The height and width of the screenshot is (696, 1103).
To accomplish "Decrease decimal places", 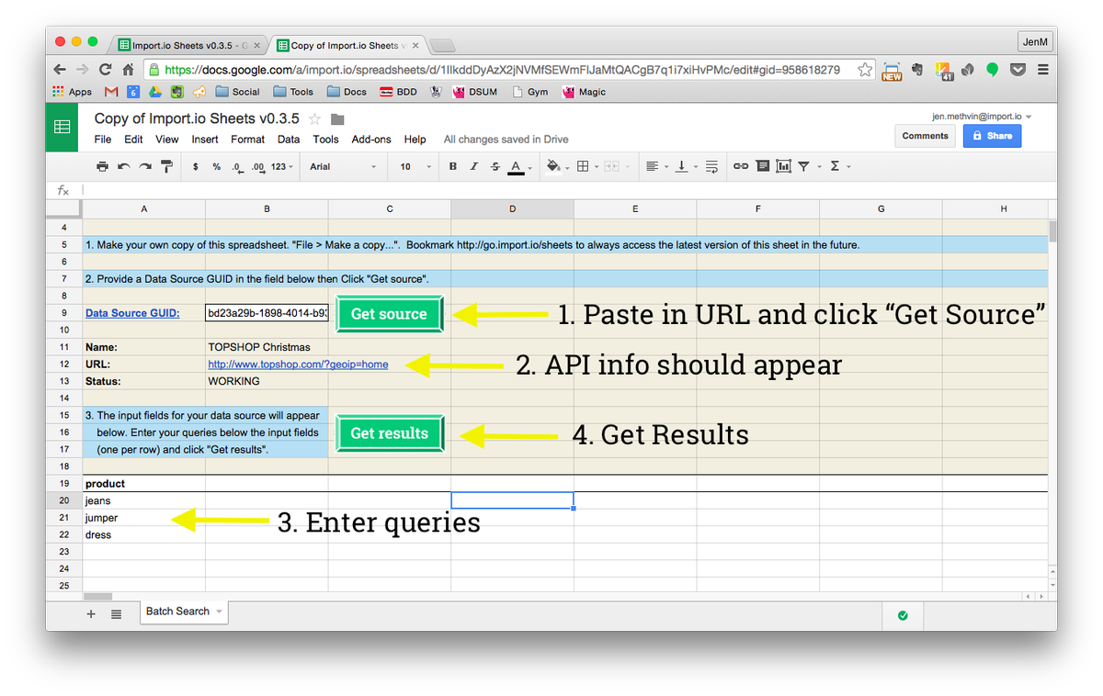I will click(x=237, y=167).
